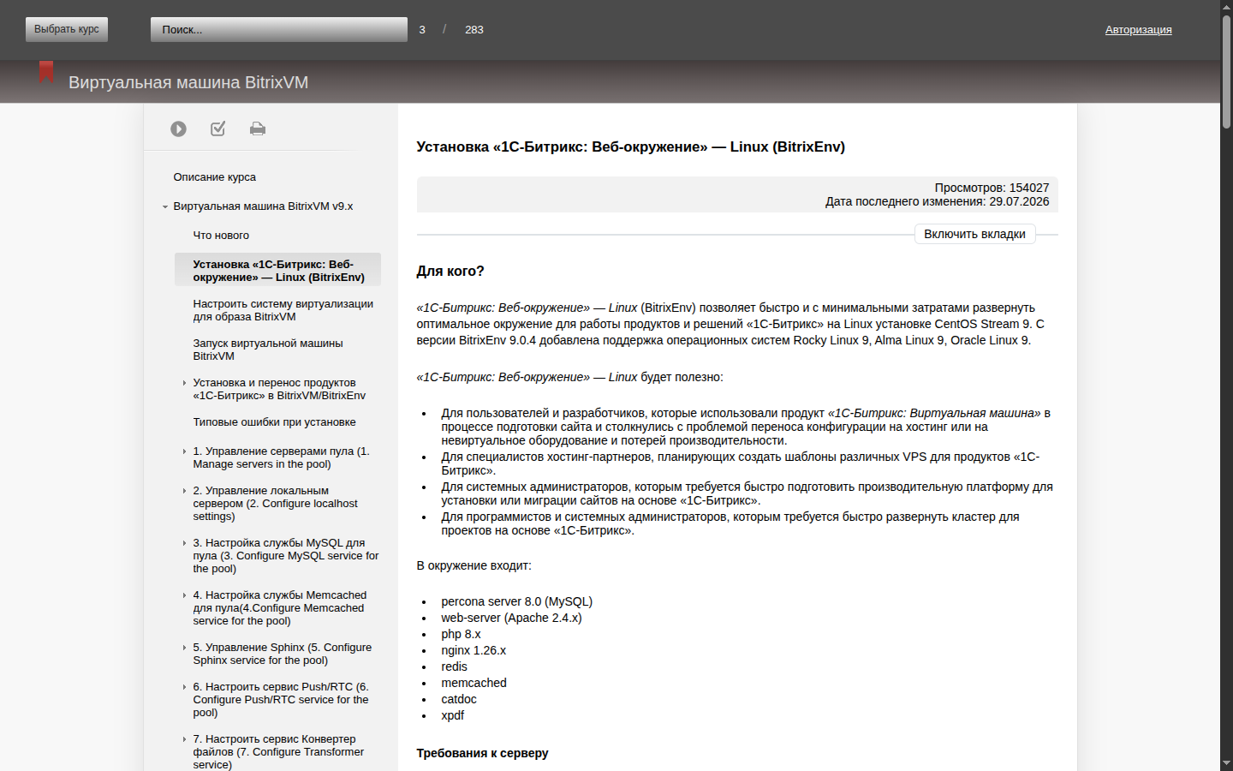This screenshot has height=771, width=1233.
Task: Click the xpdf list item
Action: pos(452,715)
